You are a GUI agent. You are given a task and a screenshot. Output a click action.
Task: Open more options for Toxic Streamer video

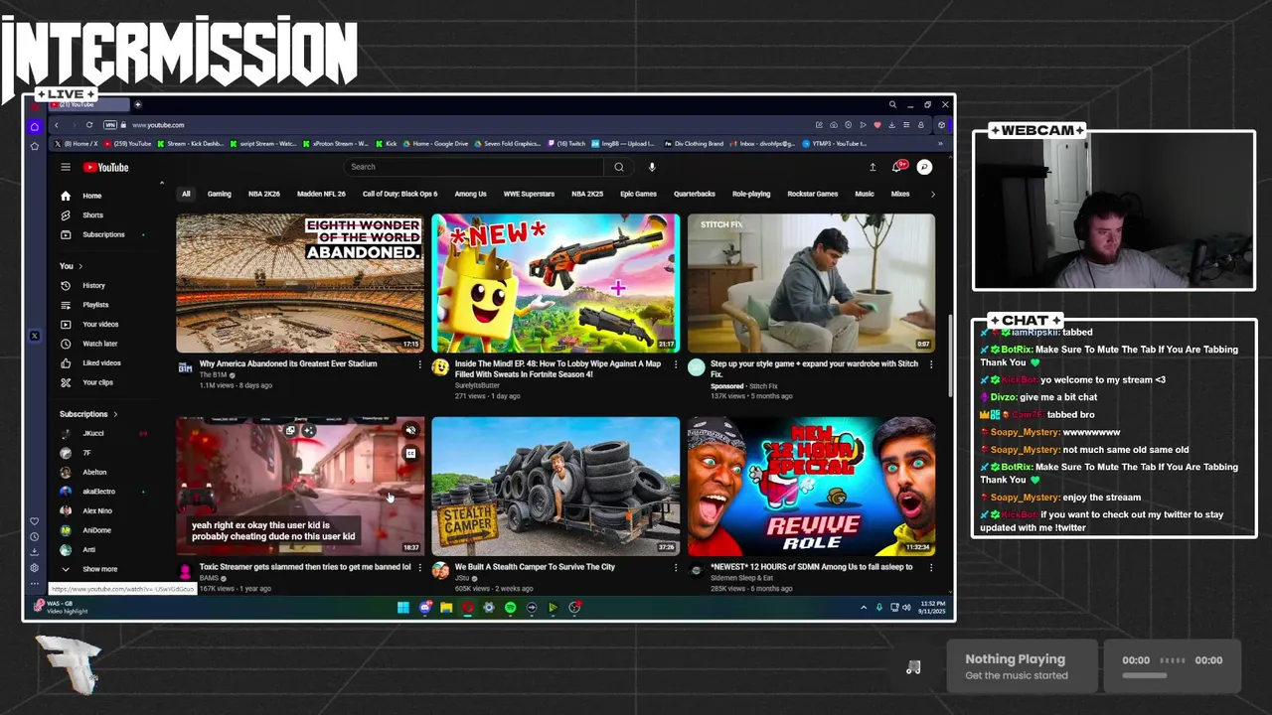point(419,567)
